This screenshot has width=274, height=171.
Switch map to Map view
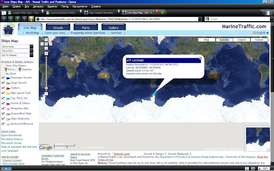[207, 40]
